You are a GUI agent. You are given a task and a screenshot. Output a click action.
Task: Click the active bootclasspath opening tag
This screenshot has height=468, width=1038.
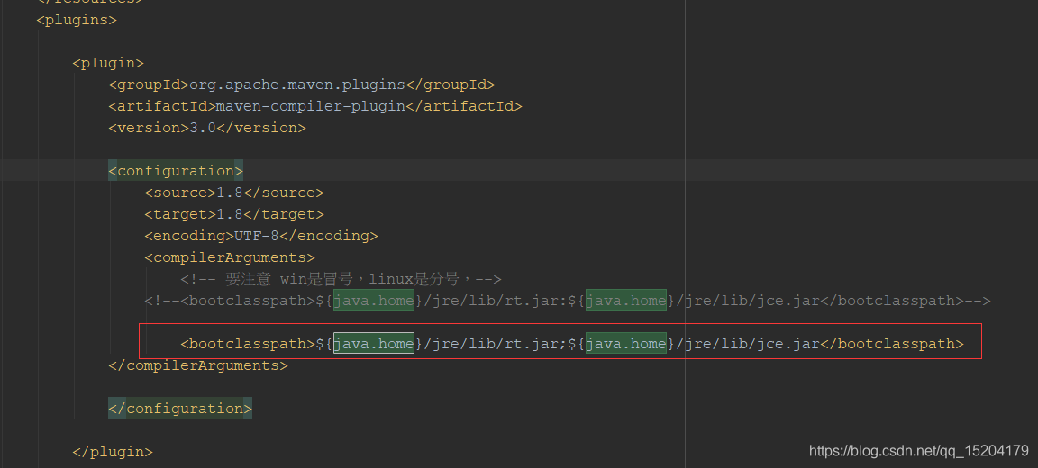click(x=248, y=344)
